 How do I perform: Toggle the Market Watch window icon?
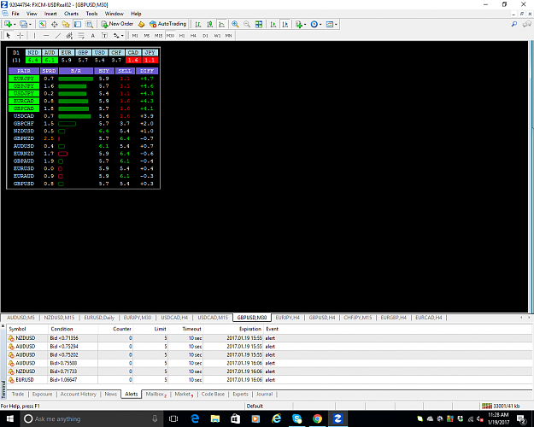coord(42,24)
